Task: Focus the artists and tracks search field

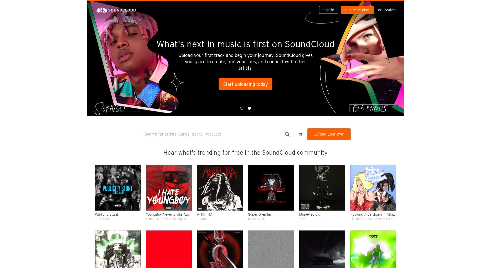Action: click(214, 134)
